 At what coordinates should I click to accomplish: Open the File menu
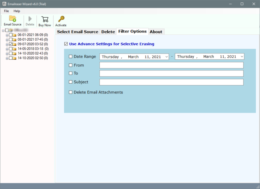[x=7, y=11]
